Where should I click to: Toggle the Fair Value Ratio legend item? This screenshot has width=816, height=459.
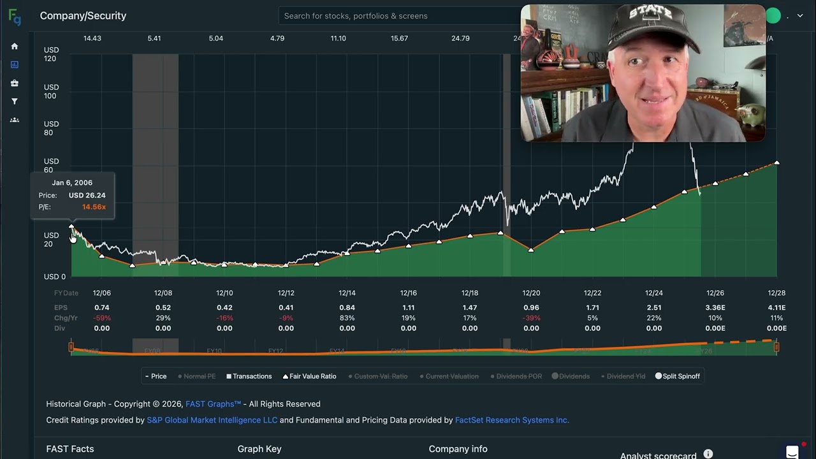coord(309,376)
